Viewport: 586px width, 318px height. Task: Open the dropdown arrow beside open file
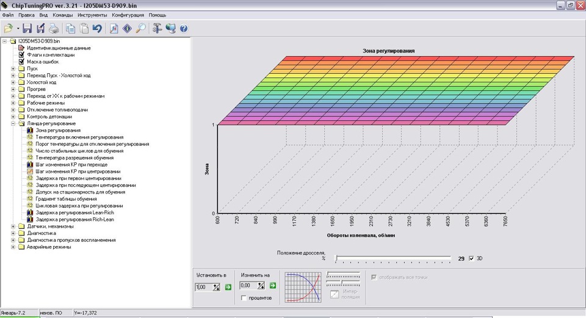pos(18,29)
